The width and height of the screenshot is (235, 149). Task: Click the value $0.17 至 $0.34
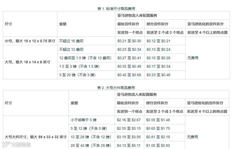point(158,66)
